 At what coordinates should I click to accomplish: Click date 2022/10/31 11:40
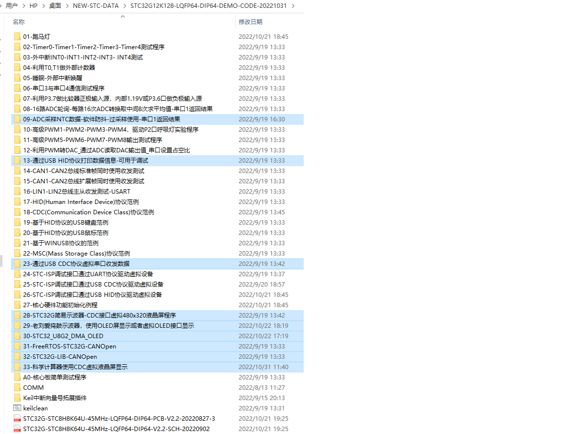click(x=263, y=367)
